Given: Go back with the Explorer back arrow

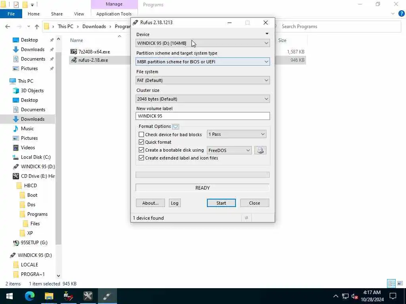Looking at the screenshot, I should [8, 27].
